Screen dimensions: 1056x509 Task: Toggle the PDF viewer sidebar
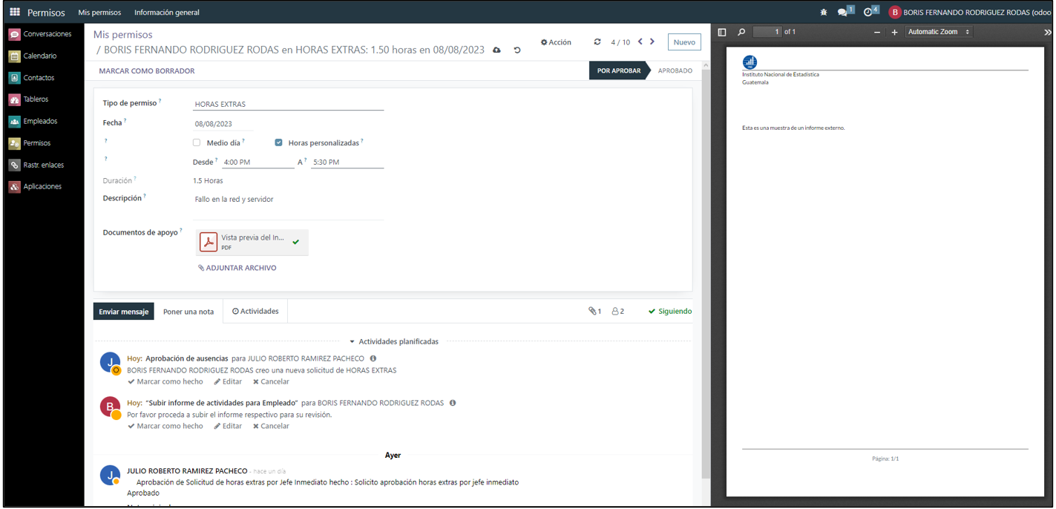722,33
